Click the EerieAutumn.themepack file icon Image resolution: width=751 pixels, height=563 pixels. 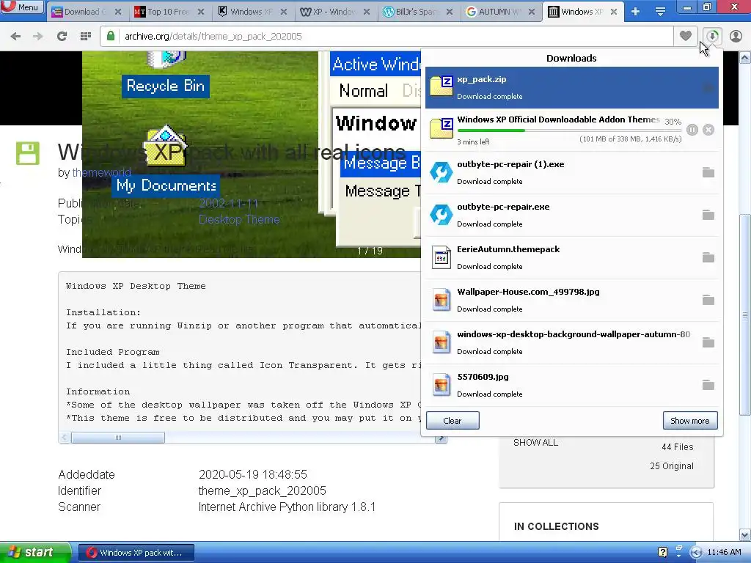pos(441,257)
